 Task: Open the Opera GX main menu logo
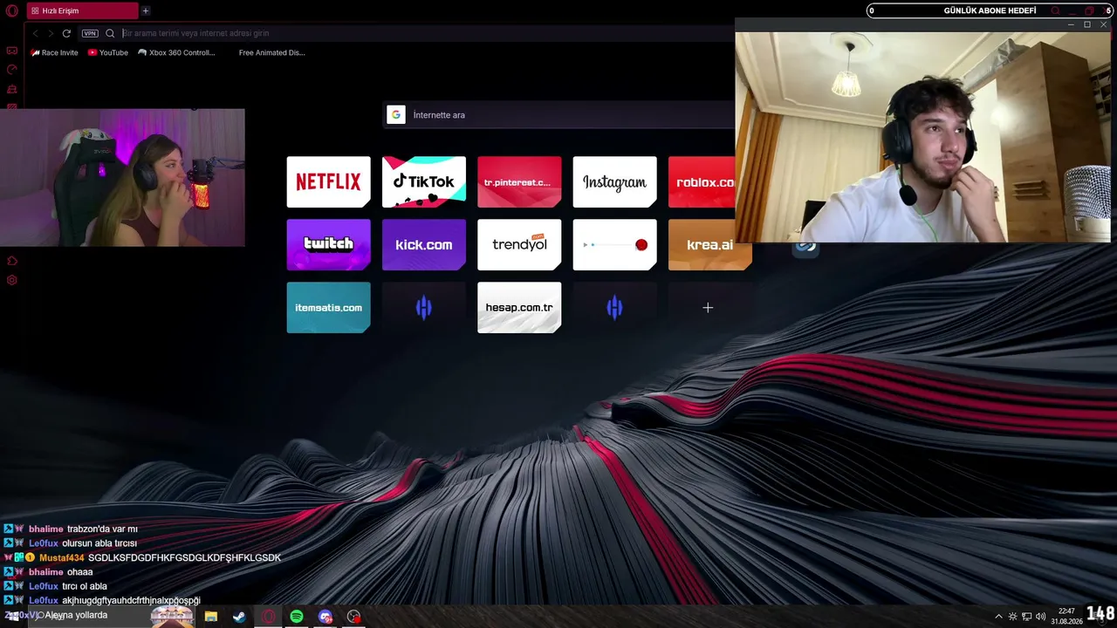pyautogui.click(x=11, y=11)
